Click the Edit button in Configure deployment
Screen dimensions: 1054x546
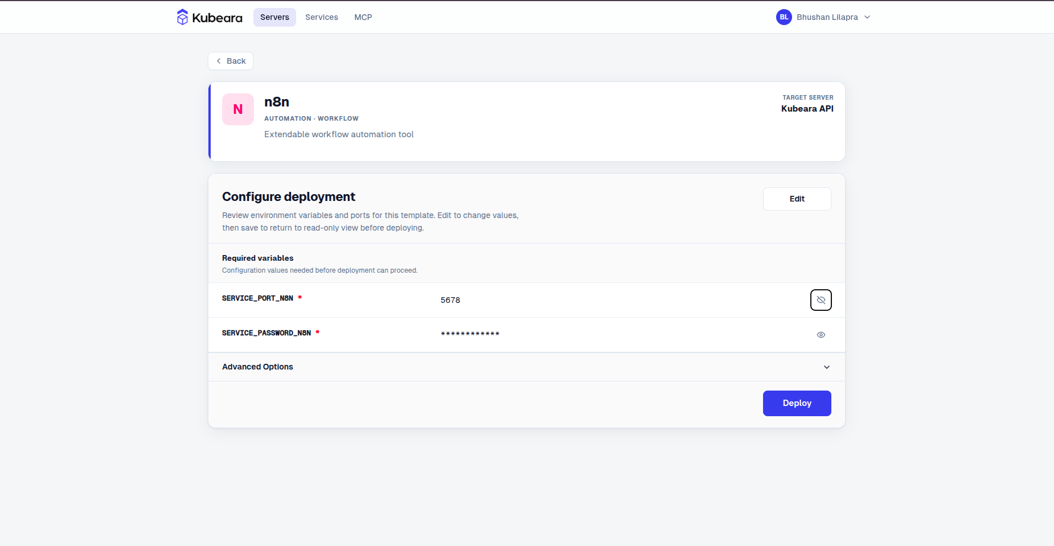[797, 199]
